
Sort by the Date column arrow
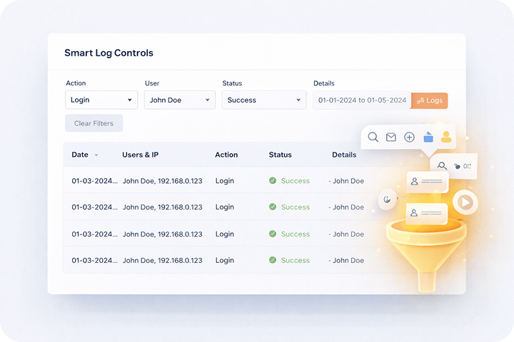96,155
